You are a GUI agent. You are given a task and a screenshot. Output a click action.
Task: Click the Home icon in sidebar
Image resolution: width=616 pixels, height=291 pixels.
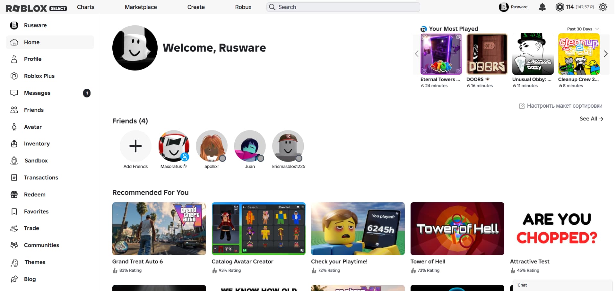pyautogui.click(x=14, y=42)
